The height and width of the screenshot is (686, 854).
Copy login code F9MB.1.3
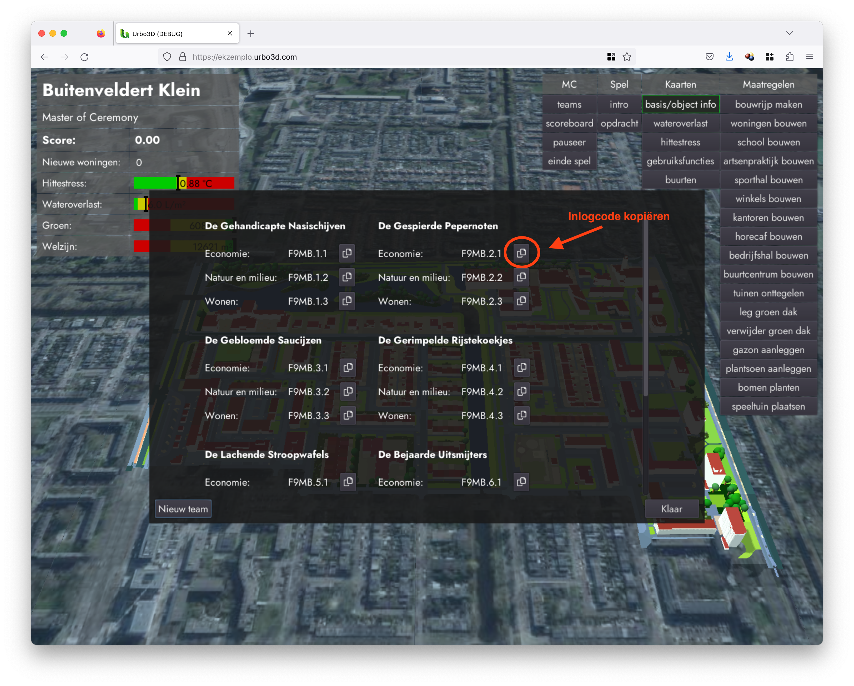click(347, 301)
